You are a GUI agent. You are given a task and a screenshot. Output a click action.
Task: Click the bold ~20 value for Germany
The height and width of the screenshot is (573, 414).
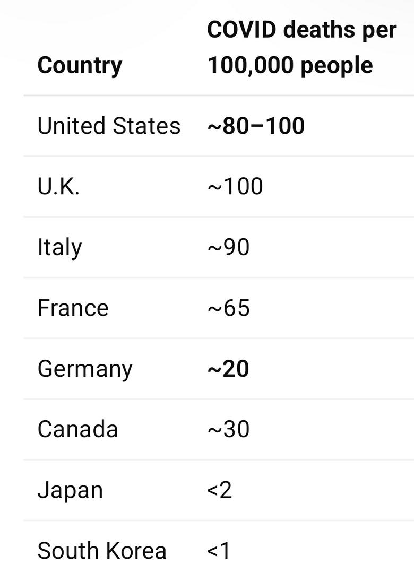[228, 369]
